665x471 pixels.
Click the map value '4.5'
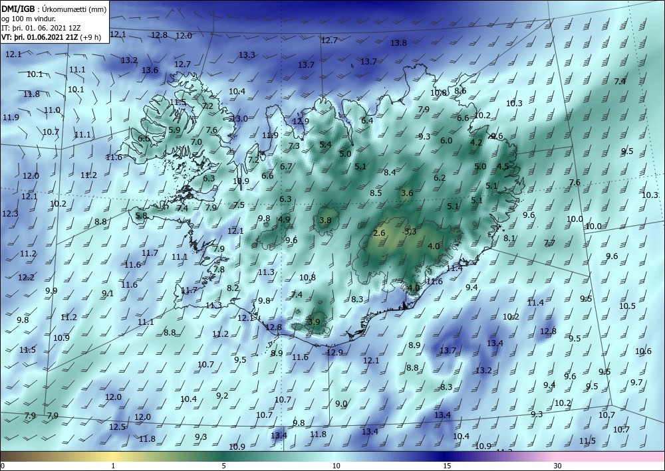pos(503,167)
